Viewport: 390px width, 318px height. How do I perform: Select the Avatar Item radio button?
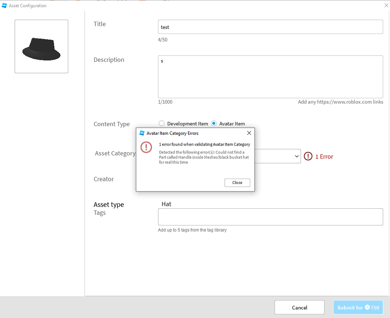coord(214,123)
